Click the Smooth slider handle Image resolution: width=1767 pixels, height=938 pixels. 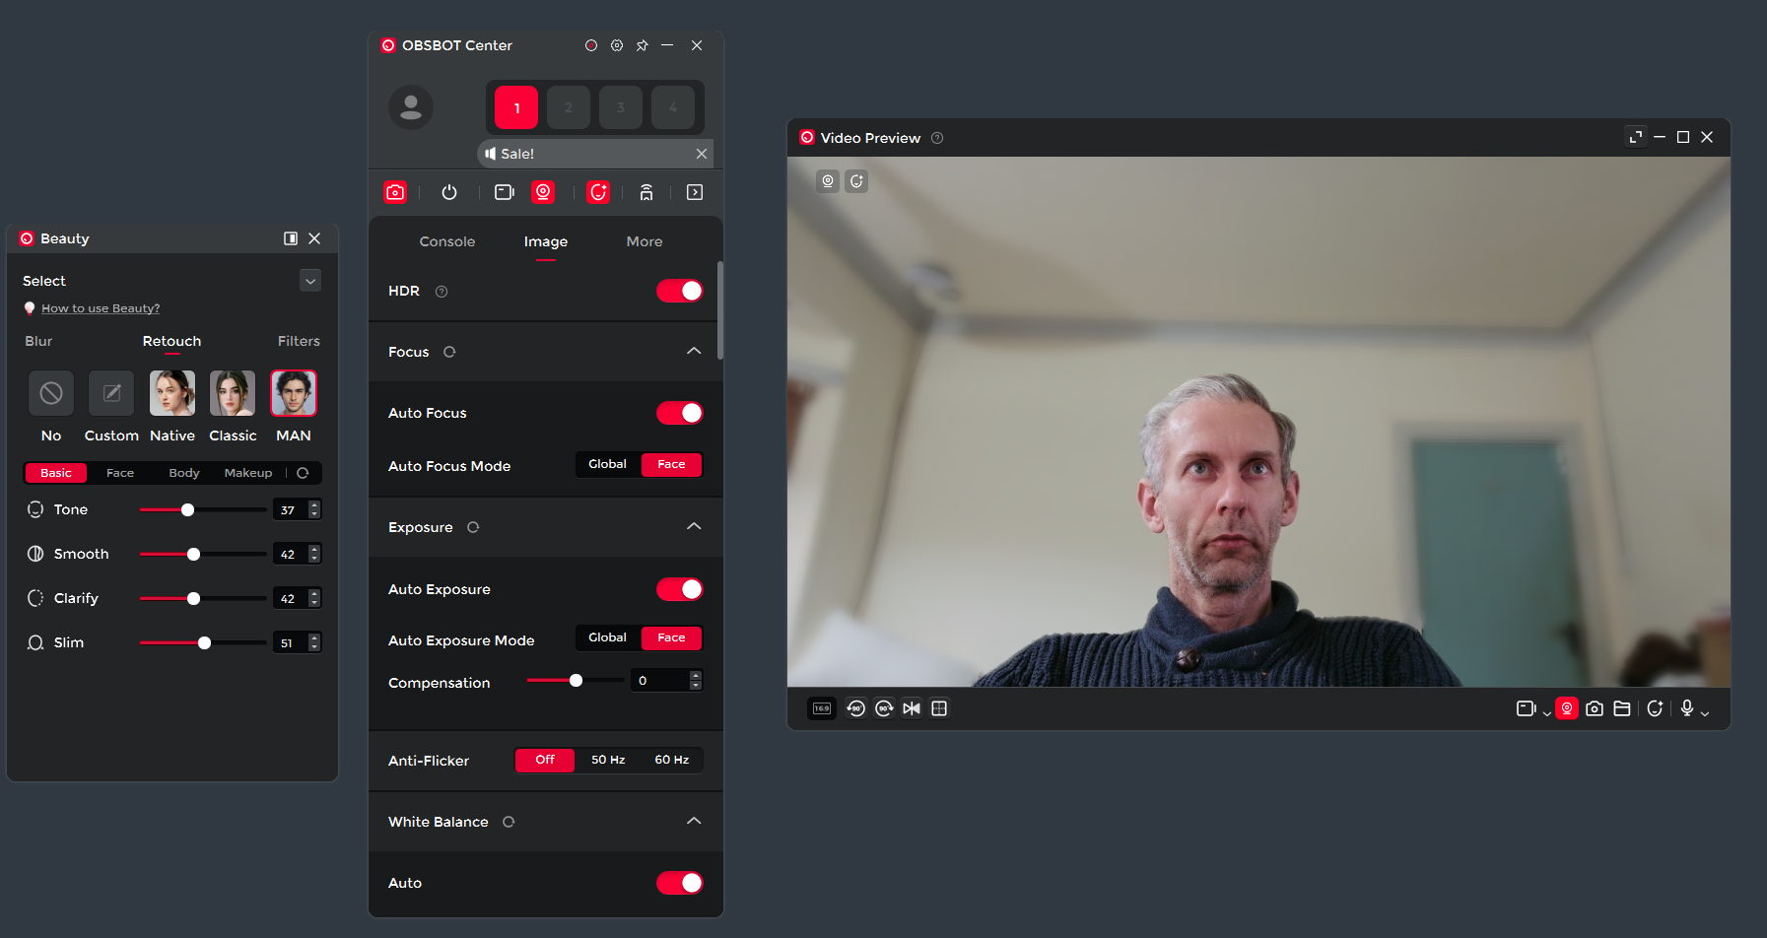point(194,554)
